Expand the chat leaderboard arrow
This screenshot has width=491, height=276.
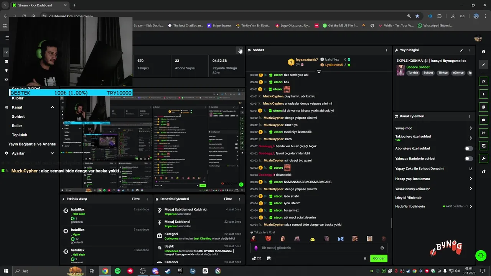[319, 72]
